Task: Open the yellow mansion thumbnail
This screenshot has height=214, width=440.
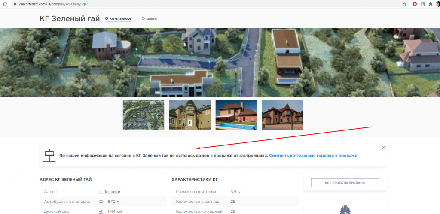Action: pos(190,115)
